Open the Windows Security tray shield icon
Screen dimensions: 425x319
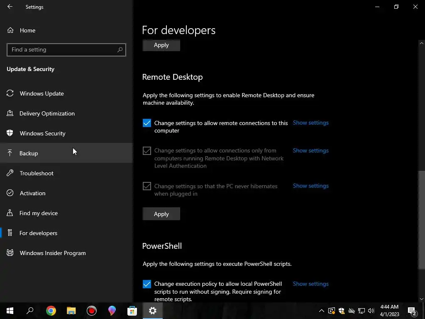342,311
